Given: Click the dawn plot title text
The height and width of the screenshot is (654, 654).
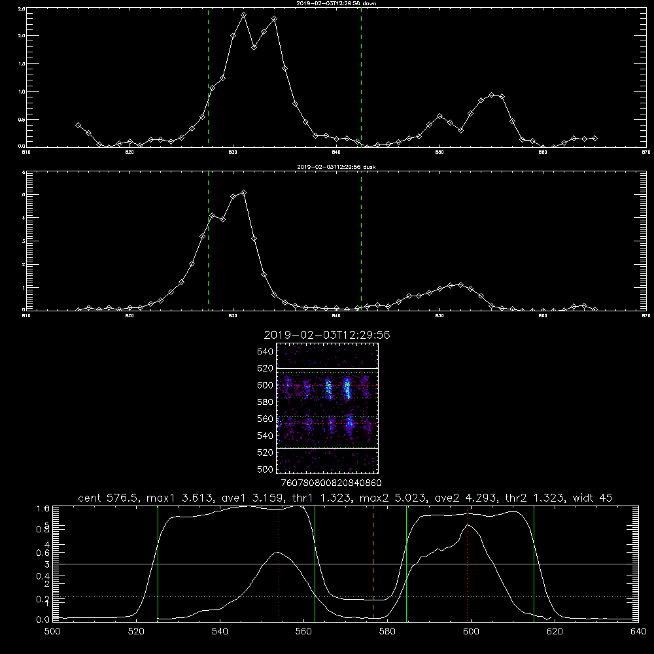Looking at the screenshot, I should (x=336, y=3).
